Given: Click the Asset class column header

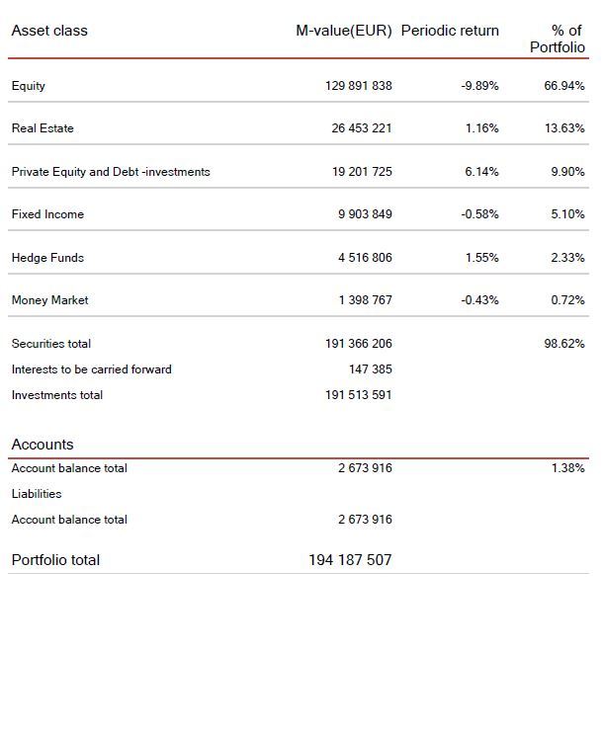Looking at the screenshot, I should [49, 31].
